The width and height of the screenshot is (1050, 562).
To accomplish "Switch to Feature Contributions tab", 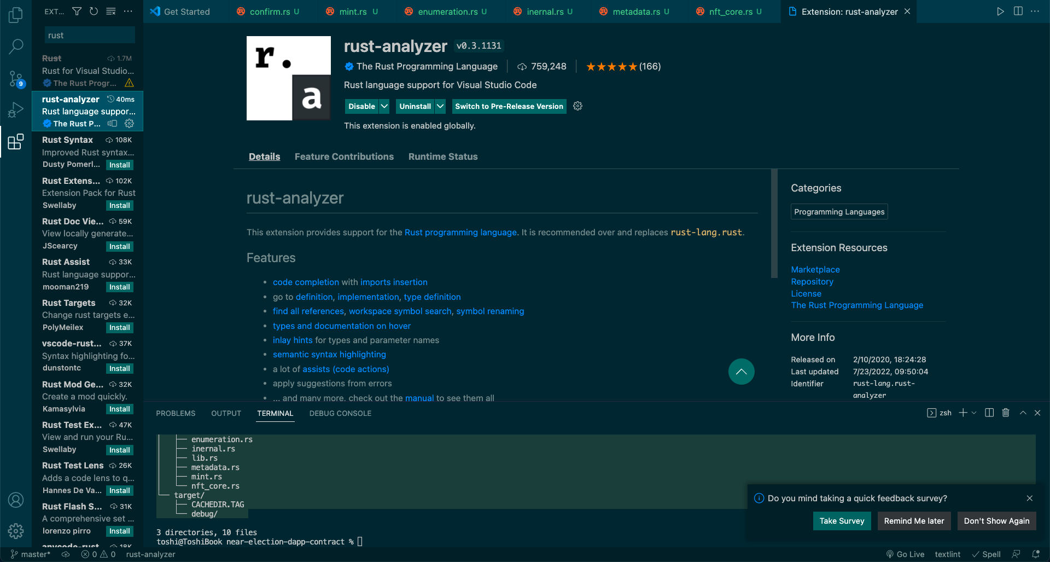I will tap(344, 157).
